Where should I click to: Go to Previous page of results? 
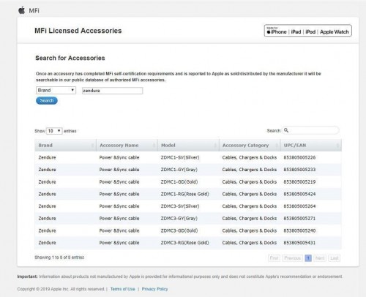click(292, 258)
